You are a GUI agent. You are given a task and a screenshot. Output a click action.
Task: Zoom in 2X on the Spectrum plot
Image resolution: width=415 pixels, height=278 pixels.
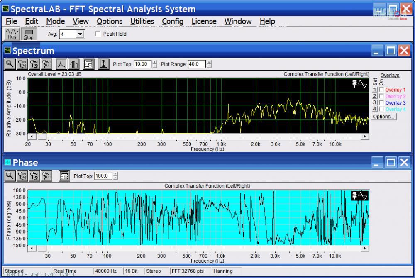click(x=22, y=64)
